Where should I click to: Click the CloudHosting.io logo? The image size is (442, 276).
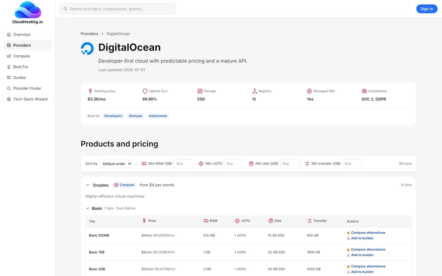click(x=28, y=13)
